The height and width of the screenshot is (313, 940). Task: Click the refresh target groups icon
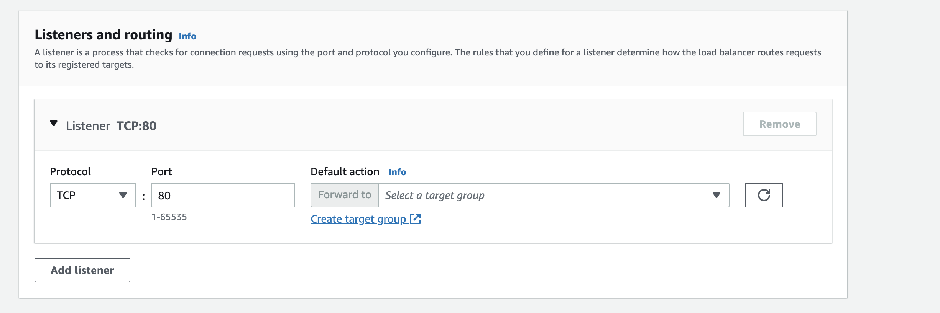click(764, 195)
